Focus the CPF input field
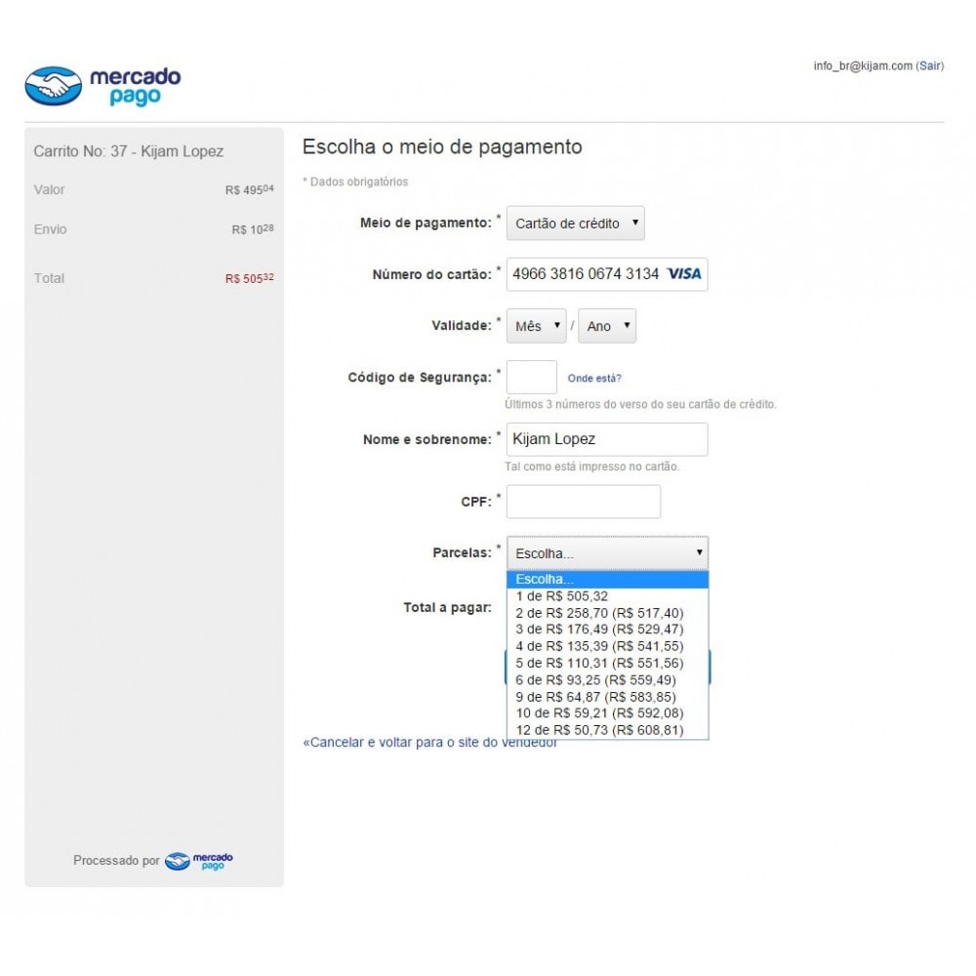The image size is (976, 976). click(584, 501)
